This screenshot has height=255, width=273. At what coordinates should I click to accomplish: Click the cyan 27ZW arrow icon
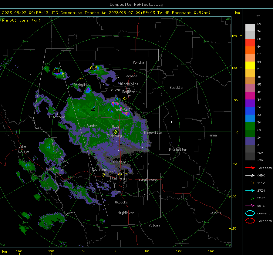coord(250,191)
